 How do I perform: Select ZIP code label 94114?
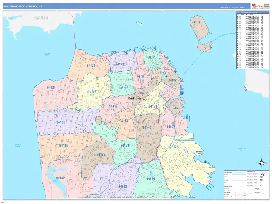pyautogui.click(x=124, y=121)
